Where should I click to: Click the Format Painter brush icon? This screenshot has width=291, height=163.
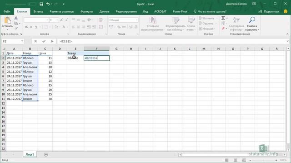[16, 28]
